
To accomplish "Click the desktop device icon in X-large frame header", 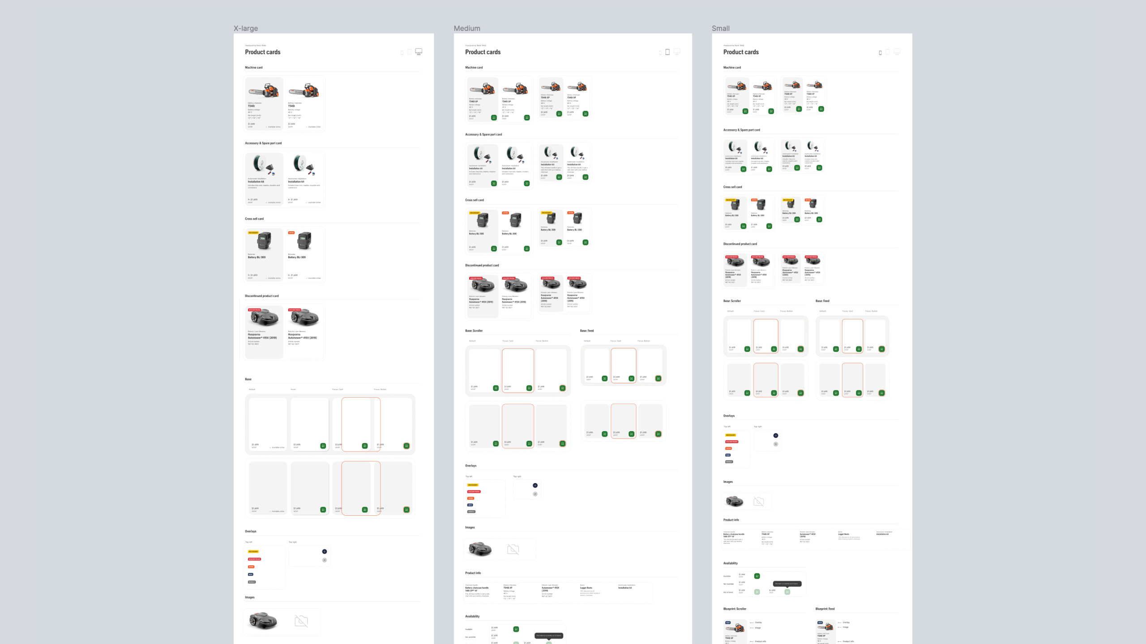I will coord(419,52).
